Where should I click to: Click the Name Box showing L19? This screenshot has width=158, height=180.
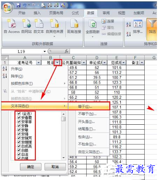pos(22,51)
